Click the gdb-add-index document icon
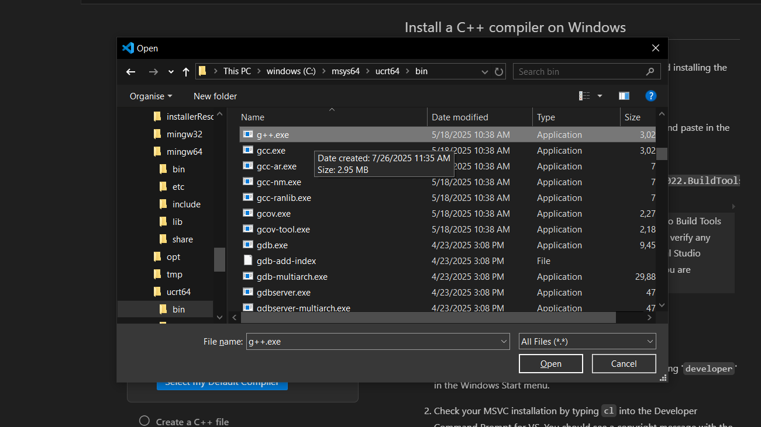 pyautogui.click(x=248, y=261)
